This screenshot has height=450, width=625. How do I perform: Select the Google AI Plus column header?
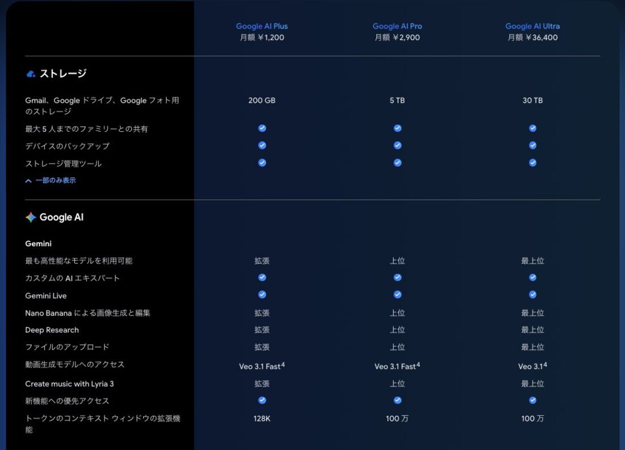(x=261, y=26)
